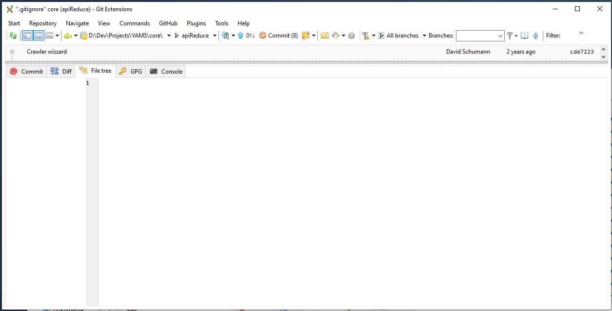Click the commit details layout icon
Image resolution: width=612 pixels, height=311 pixels.
[x=49, y=36]
